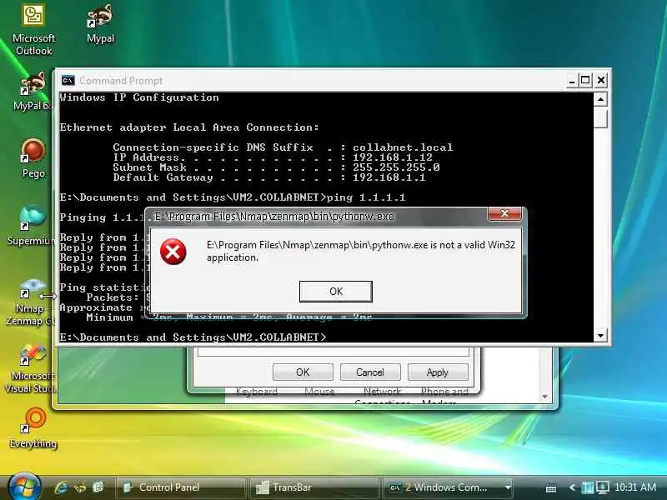Click Apply in the background properties dialog
The image size is (667, 500).
click(x=438, y=372)
